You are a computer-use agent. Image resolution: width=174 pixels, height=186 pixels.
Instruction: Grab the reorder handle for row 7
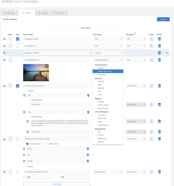pyautogui.click(x=5, y=172)
